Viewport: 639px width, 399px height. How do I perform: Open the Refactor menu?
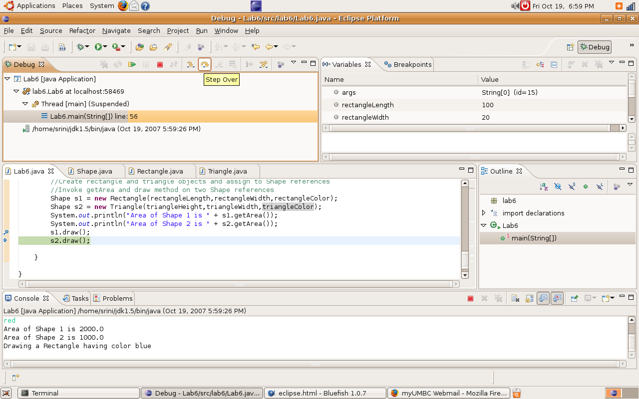pyautogui.click(x=82, y=30)
